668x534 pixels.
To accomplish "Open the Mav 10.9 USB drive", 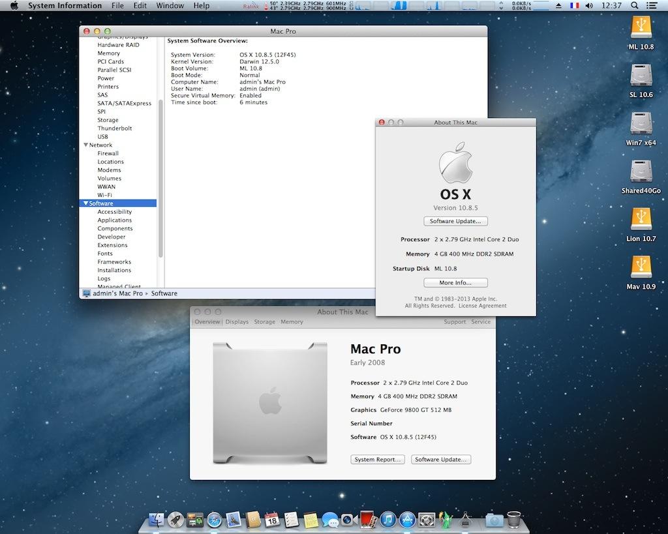I will tap(641, 268).
